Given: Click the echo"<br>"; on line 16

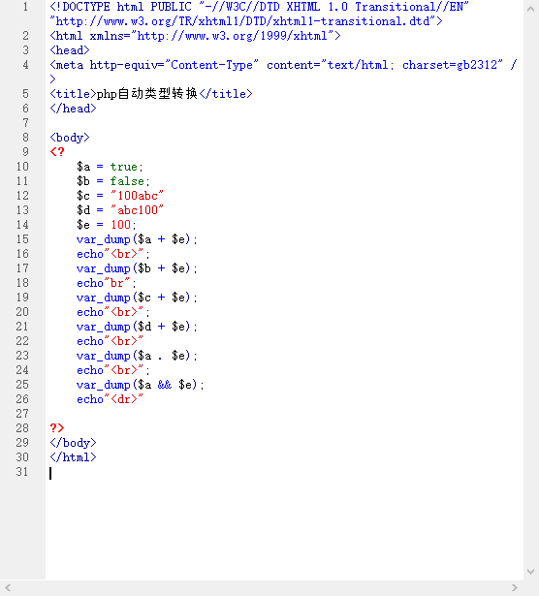Looking at the screenshot, I should tap(113, 254).
